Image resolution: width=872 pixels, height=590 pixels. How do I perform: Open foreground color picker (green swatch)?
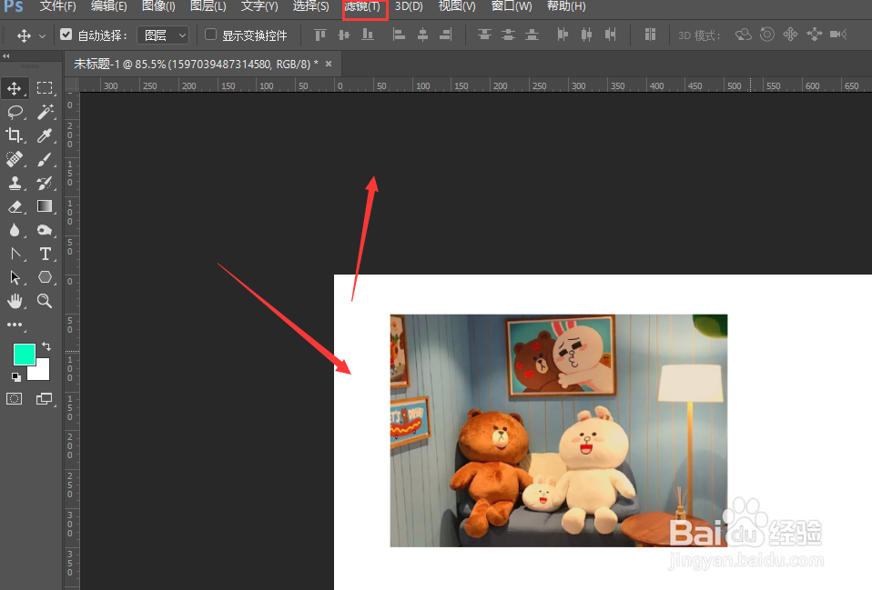[x=24, y=355]
